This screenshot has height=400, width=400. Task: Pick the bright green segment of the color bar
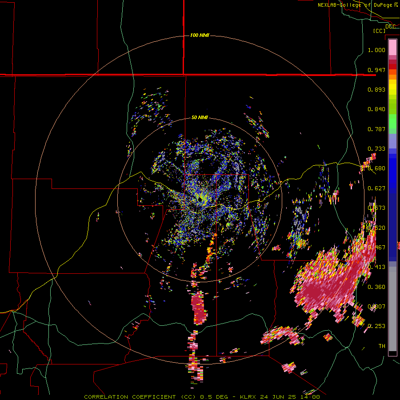392,121
